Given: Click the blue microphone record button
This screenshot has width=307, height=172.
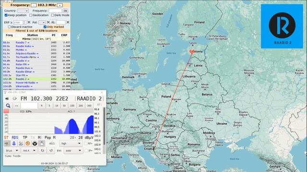Looking at the screenshot, I should pyautogui.click(x=14, y=143).
